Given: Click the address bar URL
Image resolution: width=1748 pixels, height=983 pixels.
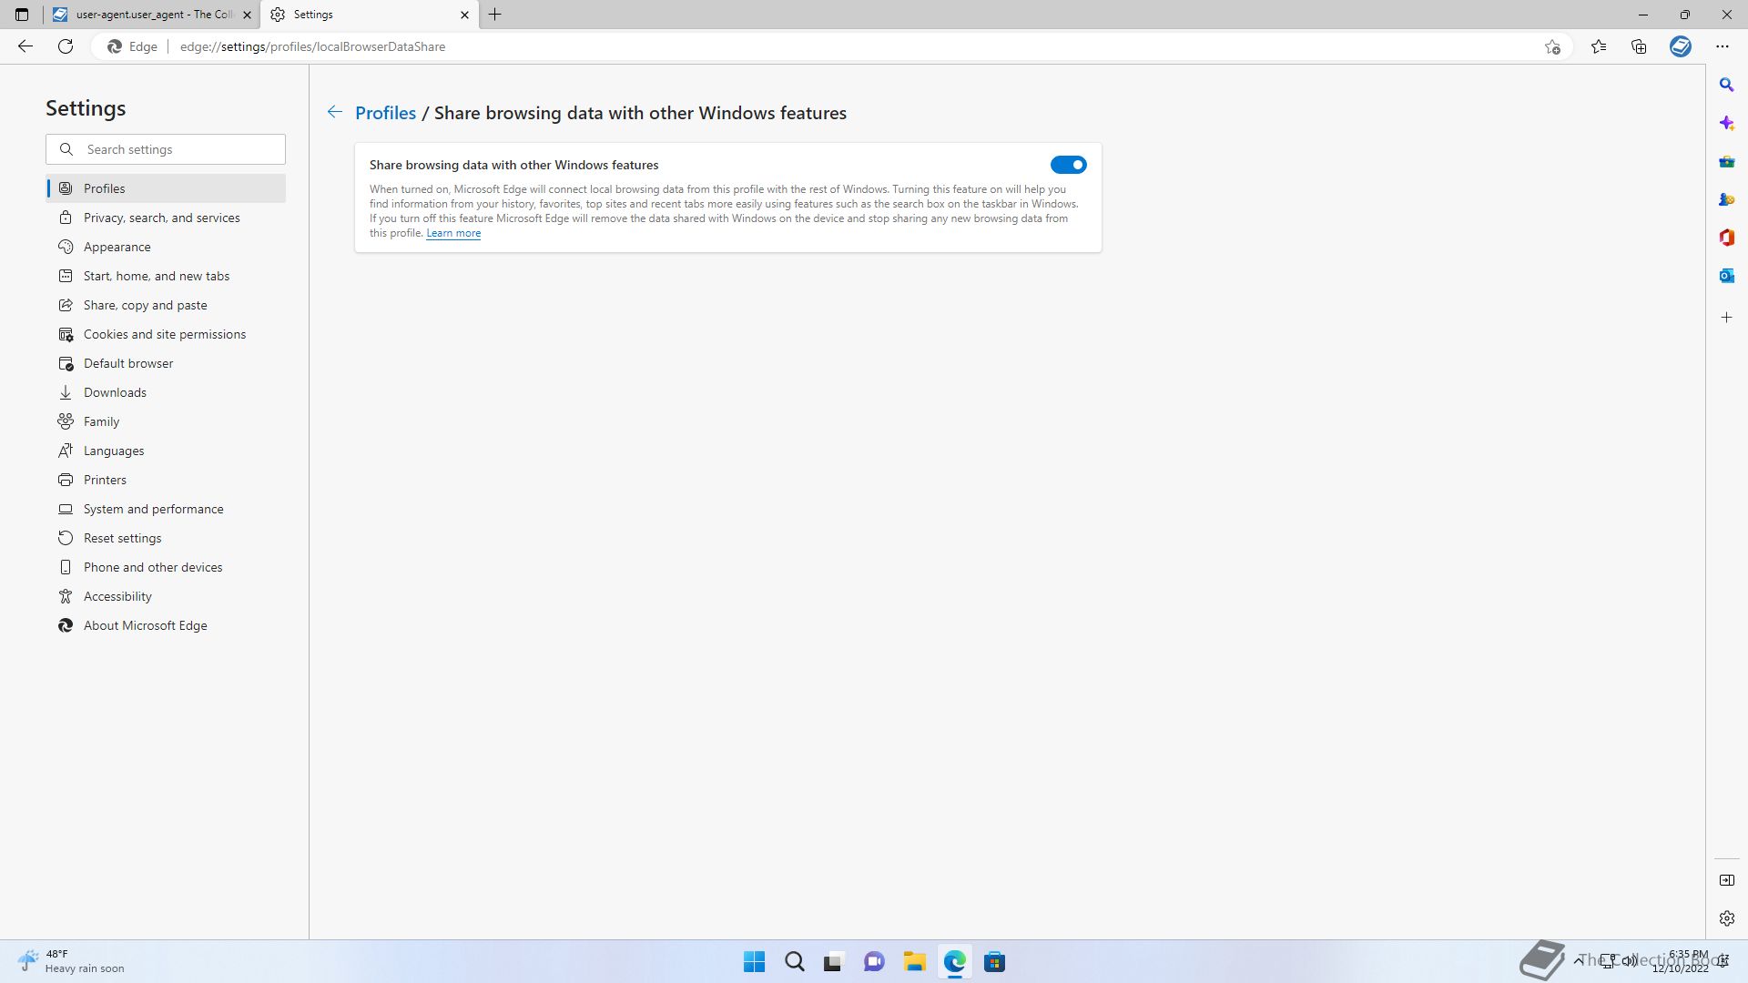Looking at the screenshot, I should pyautogui.click(x=312, y=46).
